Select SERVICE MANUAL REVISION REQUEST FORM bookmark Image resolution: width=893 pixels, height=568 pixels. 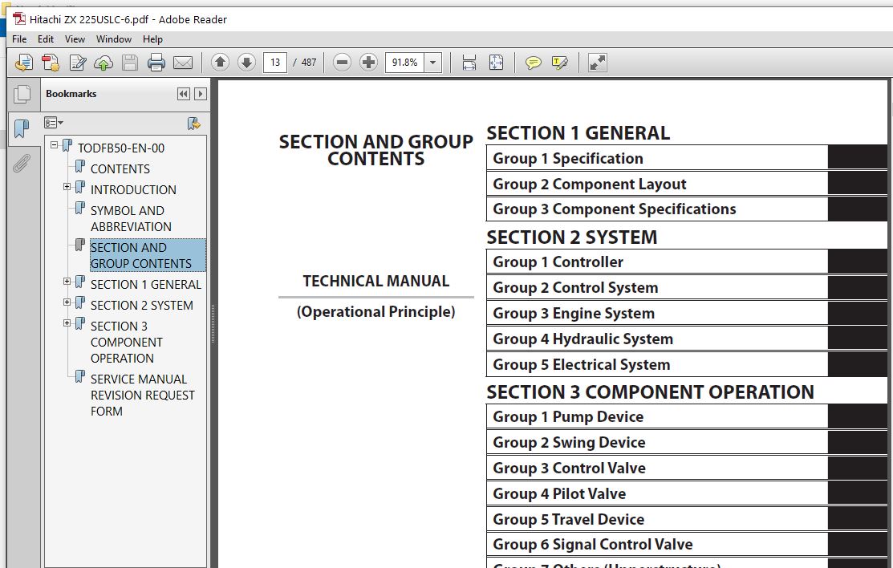[142, 395]
